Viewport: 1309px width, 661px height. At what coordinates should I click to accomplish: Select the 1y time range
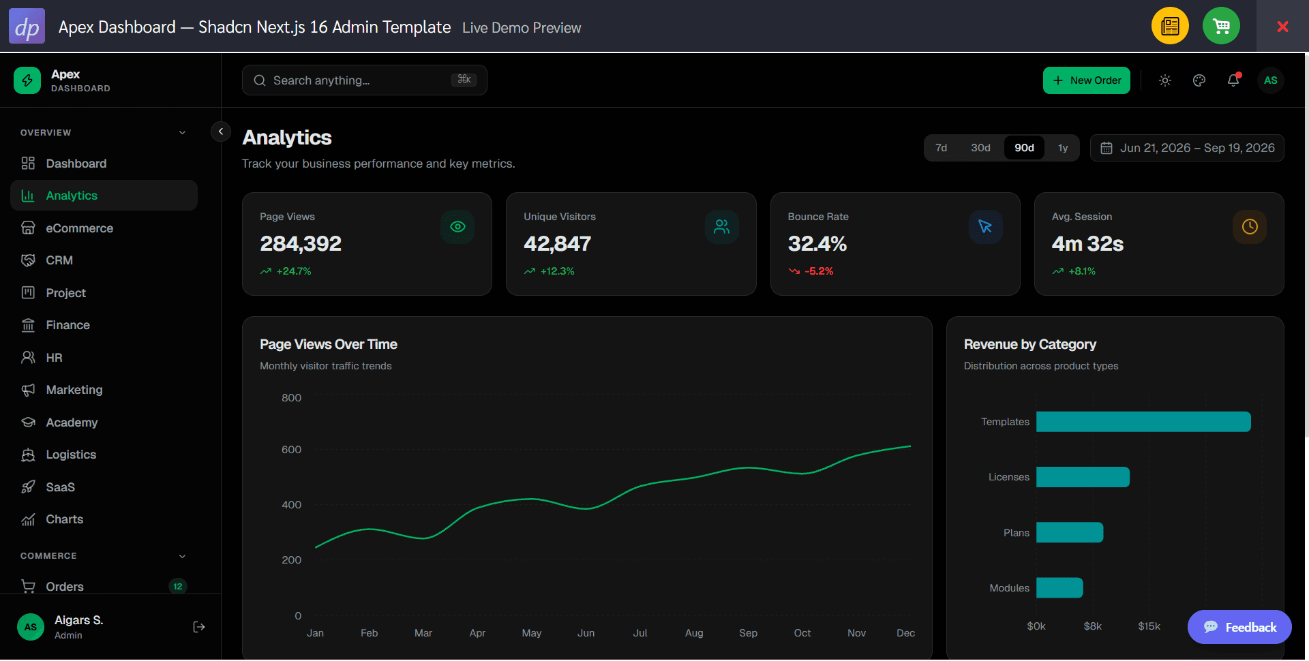(1063, 148)
